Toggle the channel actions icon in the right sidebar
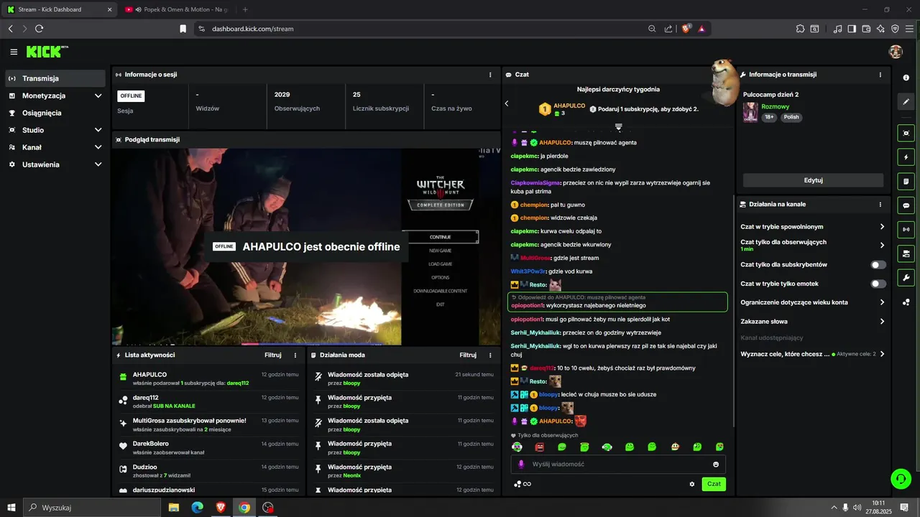Viewport: 920px width, 517px height. pyautogui.click(x=906, y=253)
